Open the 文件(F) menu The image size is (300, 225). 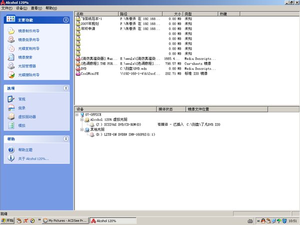click(7, 8)
